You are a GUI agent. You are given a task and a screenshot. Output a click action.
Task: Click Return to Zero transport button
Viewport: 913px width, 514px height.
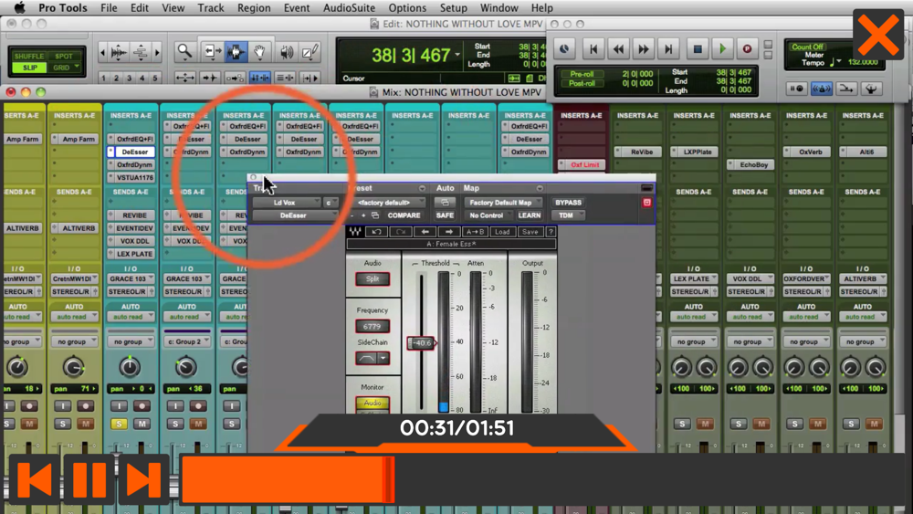pyautogui.click(x=593, y=49)
